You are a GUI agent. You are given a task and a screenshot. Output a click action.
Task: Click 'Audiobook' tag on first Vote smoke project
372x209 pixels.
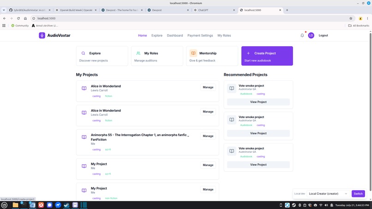[246, 94]
